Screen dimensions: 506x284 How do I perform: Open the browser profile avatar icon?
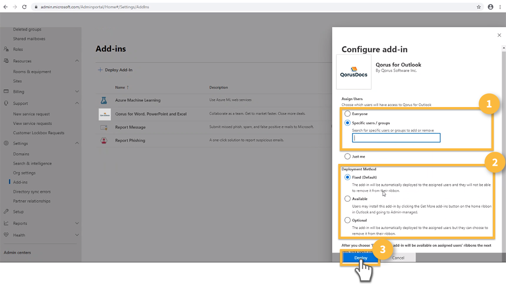(490, 7)
